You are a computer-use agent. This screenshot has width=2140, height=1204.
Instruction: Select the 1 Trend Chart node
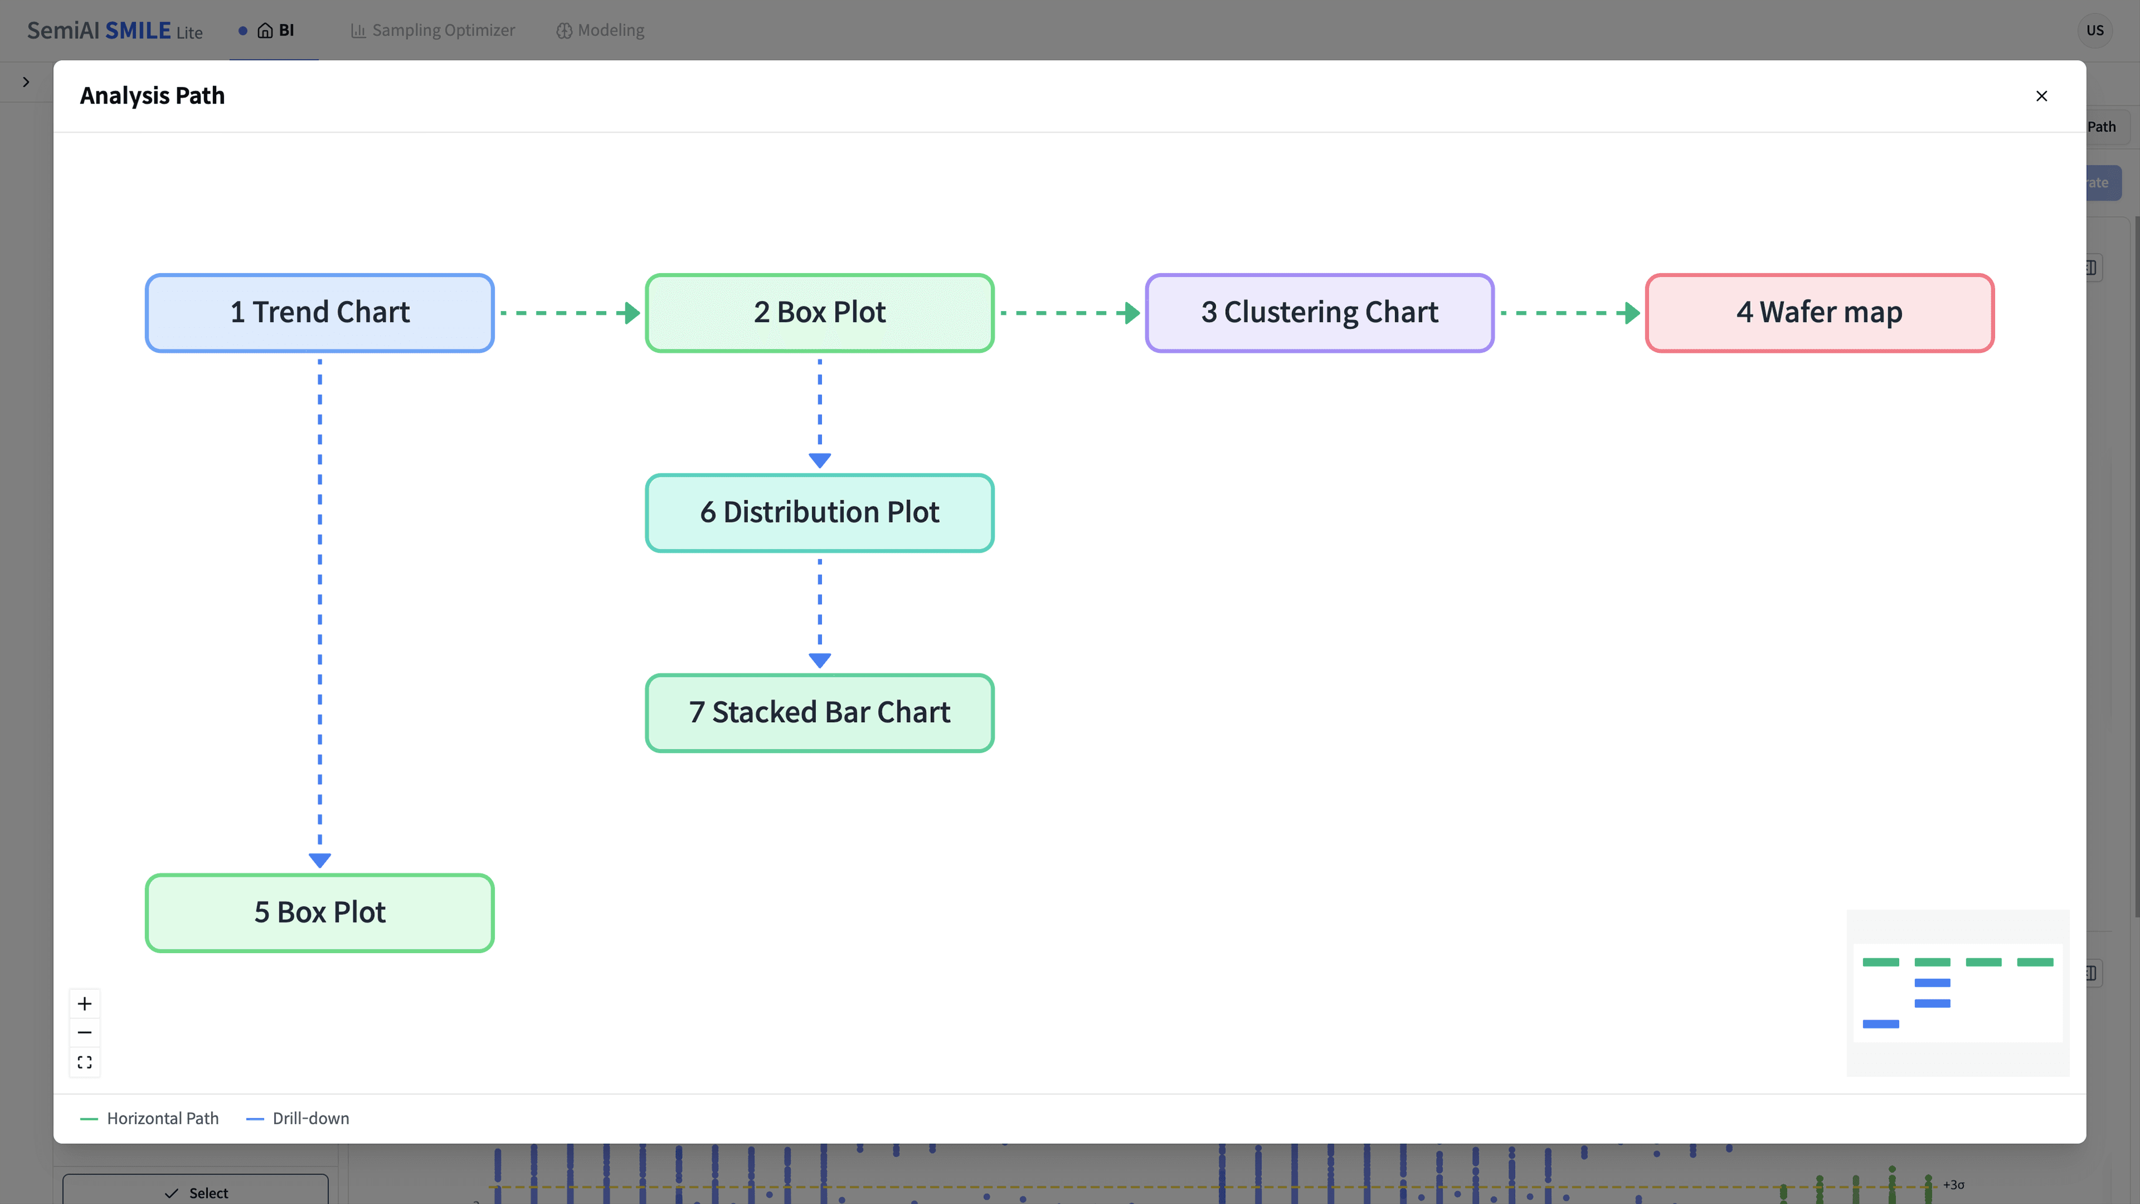coord(320,312)
